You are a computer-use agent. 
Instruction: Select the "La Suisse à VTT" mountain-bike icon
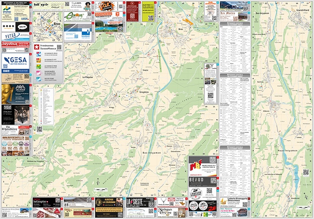39,60
